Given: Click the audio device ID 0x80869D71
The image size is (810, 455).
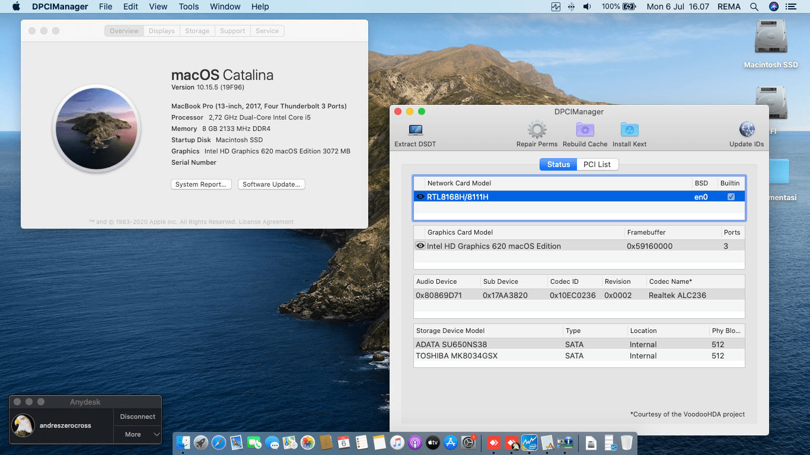Looking at the screenshot, I should tap(439, 295).
